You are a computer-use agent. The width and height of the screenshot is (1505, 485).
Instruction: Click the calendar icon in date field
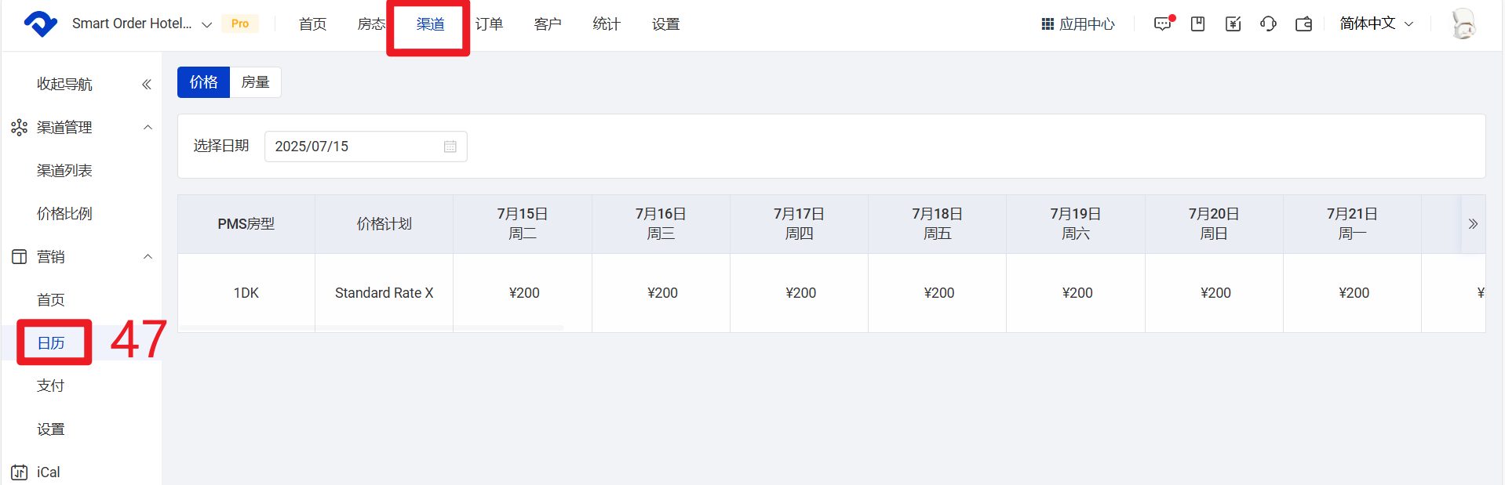click(x=450, y=147)
